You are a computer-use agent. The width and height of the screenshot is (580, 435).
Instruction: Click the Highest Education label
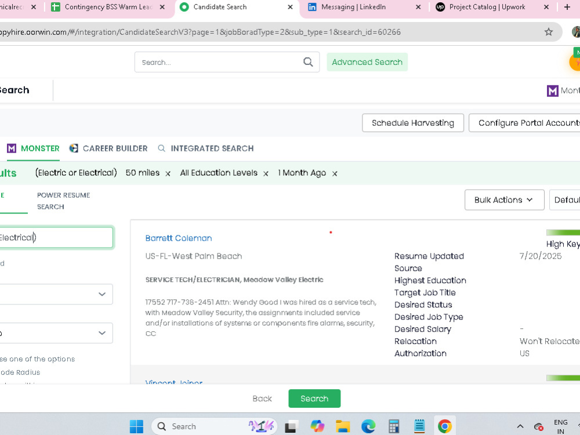point(430,280)
